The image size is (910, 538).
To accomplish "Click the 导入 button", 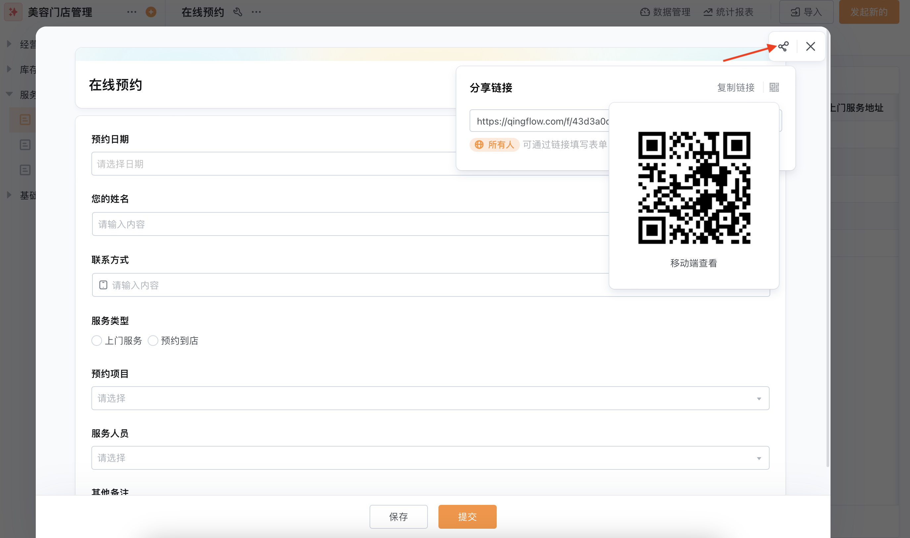I will click(806, 12).
